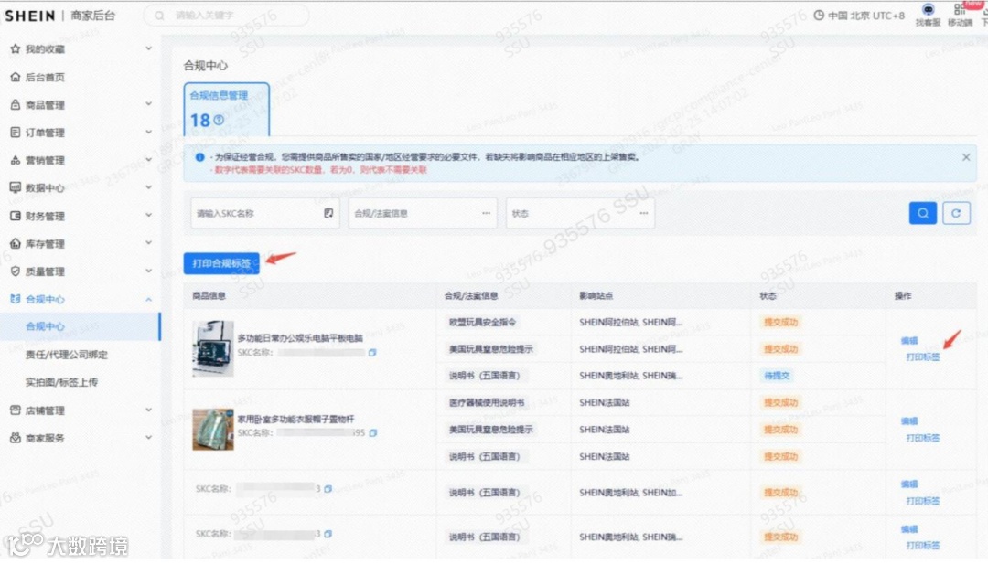
Task: Click 打印标签 in third product row
Action: pos(922,501)
